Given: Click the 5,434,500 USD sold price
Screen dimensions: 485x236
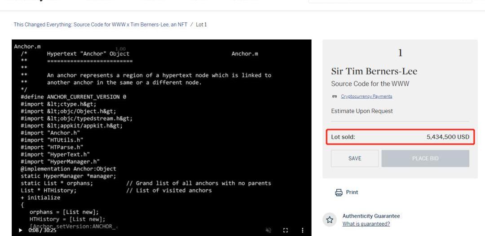Looking at the screenshot, I should click(448, 137).
